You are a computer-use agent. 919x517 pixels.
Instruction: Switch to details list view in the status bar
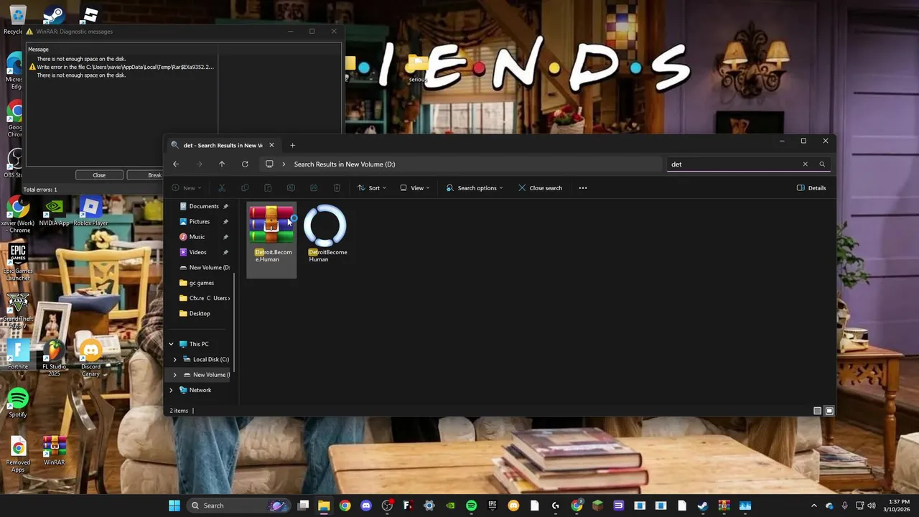(817, 411)
